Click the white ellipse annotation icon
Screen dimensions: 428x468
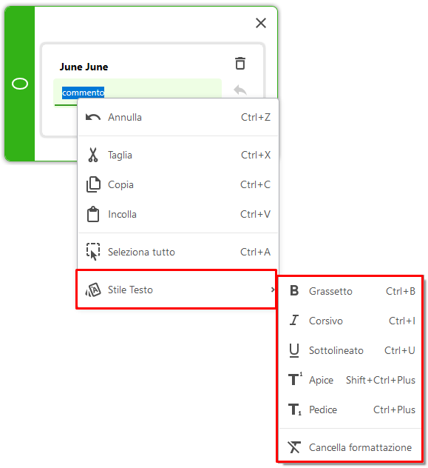[x=20, y=84]
